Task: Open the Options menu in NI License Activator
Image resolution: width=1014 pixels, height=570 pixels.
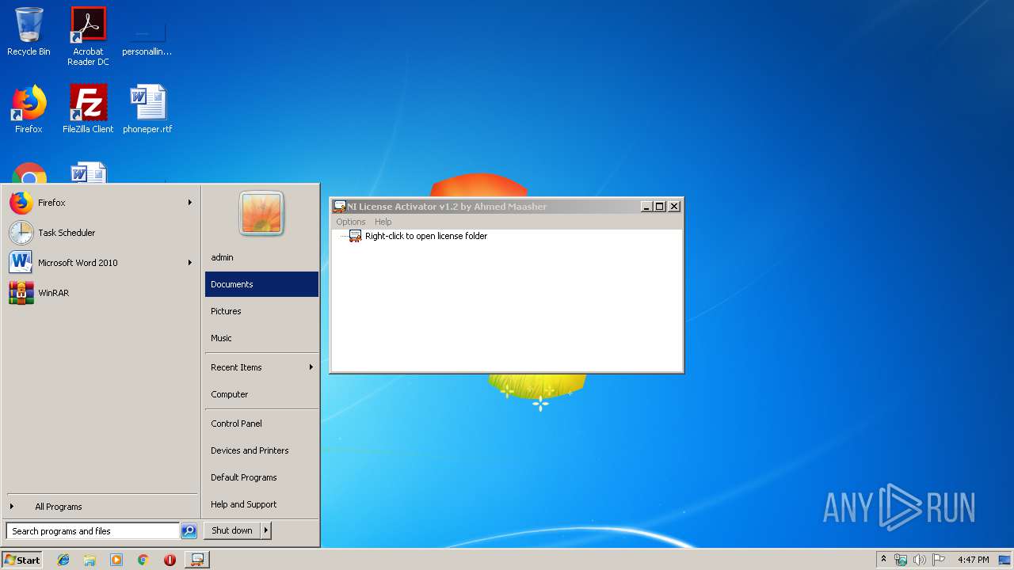Action: 350,222
